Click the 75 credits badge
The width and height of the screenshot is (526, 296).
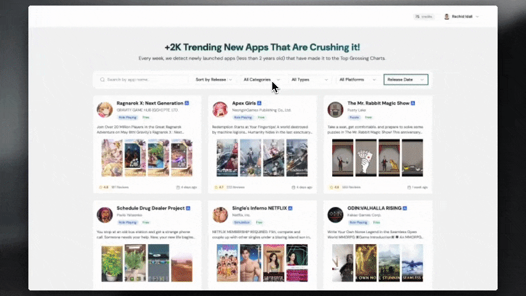point(424,17)
